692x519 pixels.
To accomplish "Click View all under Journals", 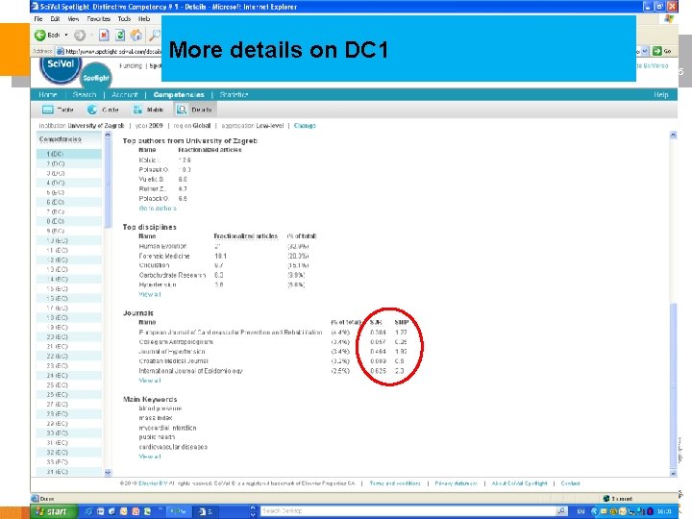I will point(150,380).
